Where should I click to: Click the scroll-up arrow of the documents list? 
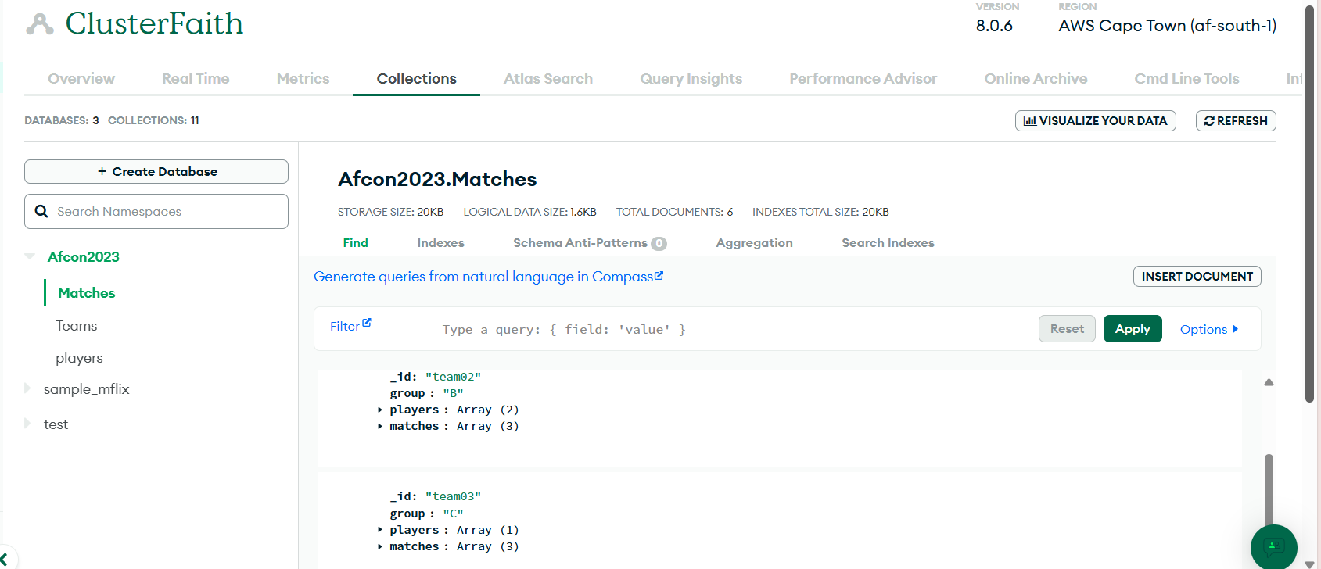point(1269,382)
